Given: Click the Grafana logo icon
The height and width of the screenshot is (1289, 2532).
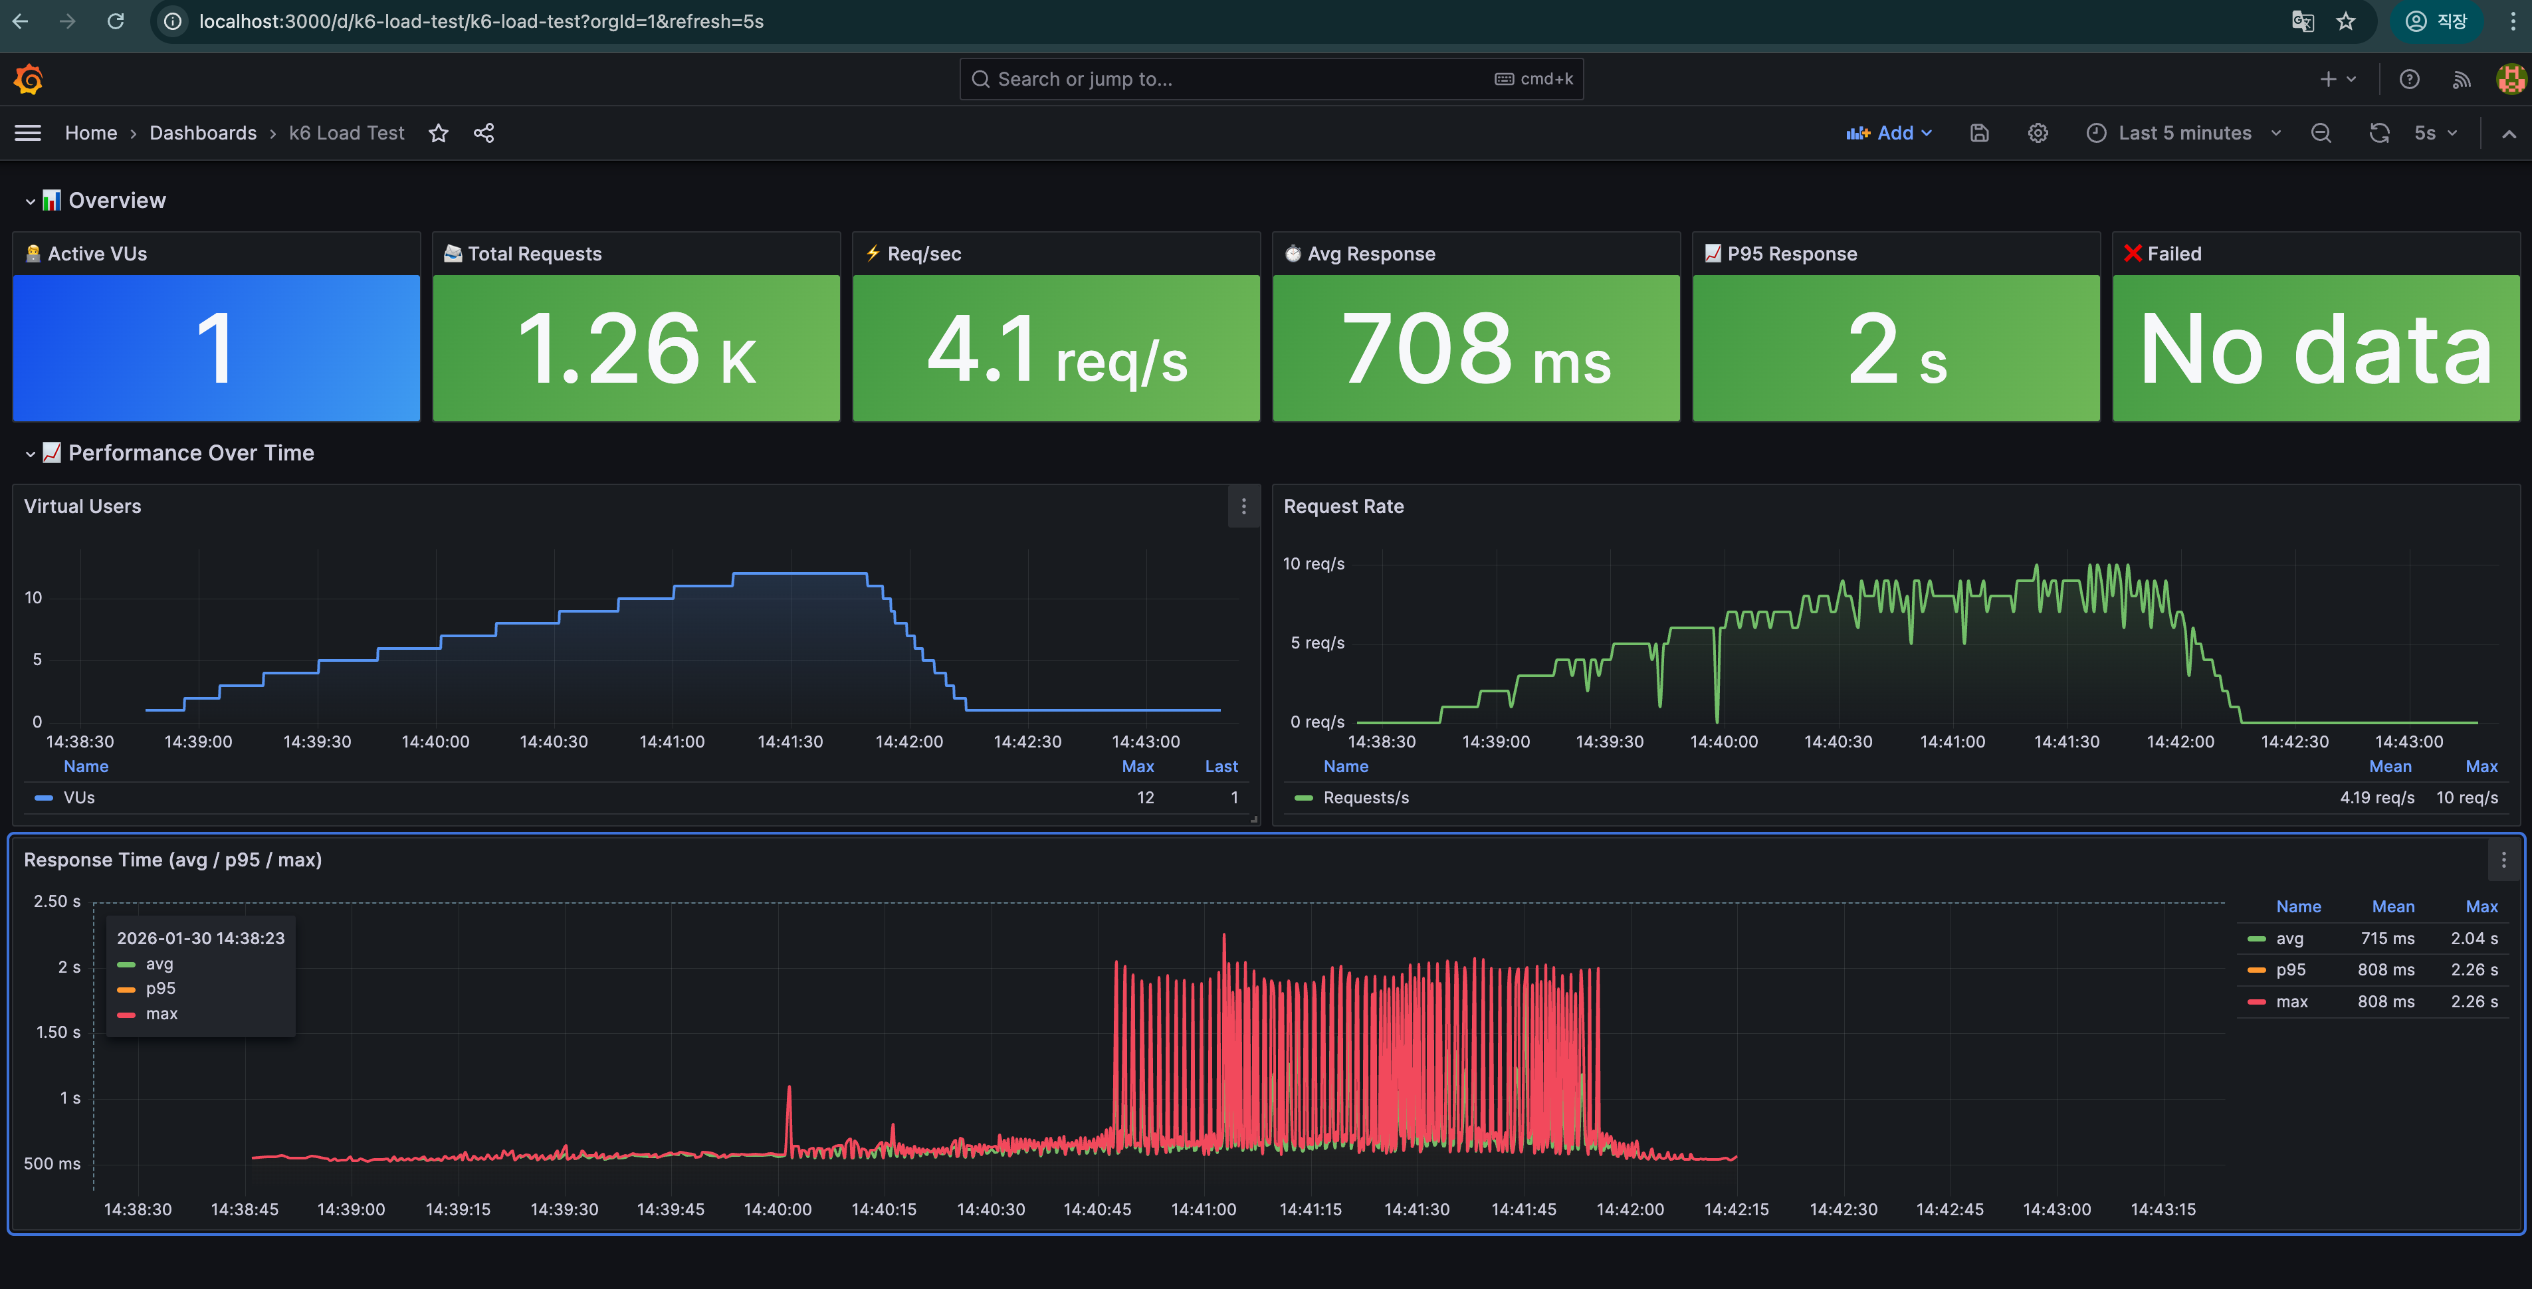Looking at the screenshot, I should pyautogui.click(x=29, y=80).
